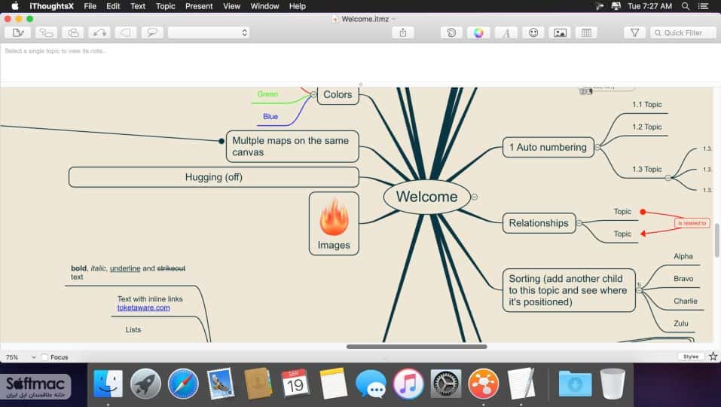The image size is (721, 407).
Task: Click the history clock toolbar icon
Action: [x=451, y=32]
